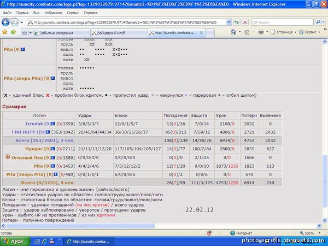The width and height of the screenshot is (328, 246).
Task: Switch to the Забытые Измерения tab
Action: point(62,33)
